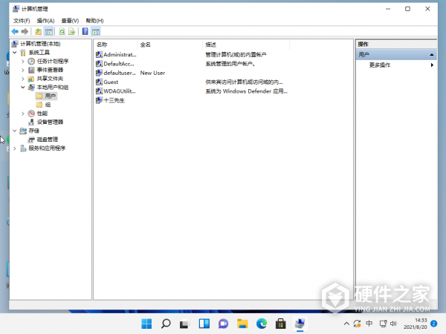Collapse the 本地用户和组 node
446x334 pixels.
pyautogui.click(x=23, y=88)
